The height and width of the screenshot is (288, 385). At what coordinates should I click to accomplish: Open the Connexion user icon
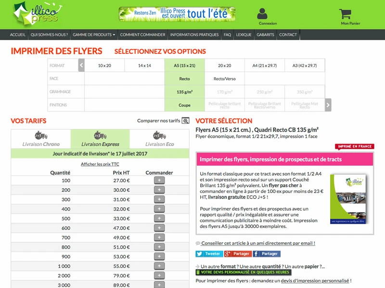point(262,14)
